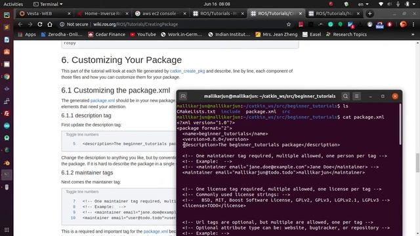Click the LinkedIn extension icon with badge
Screen dimensions: 420x236
click(x=350, y=25)
